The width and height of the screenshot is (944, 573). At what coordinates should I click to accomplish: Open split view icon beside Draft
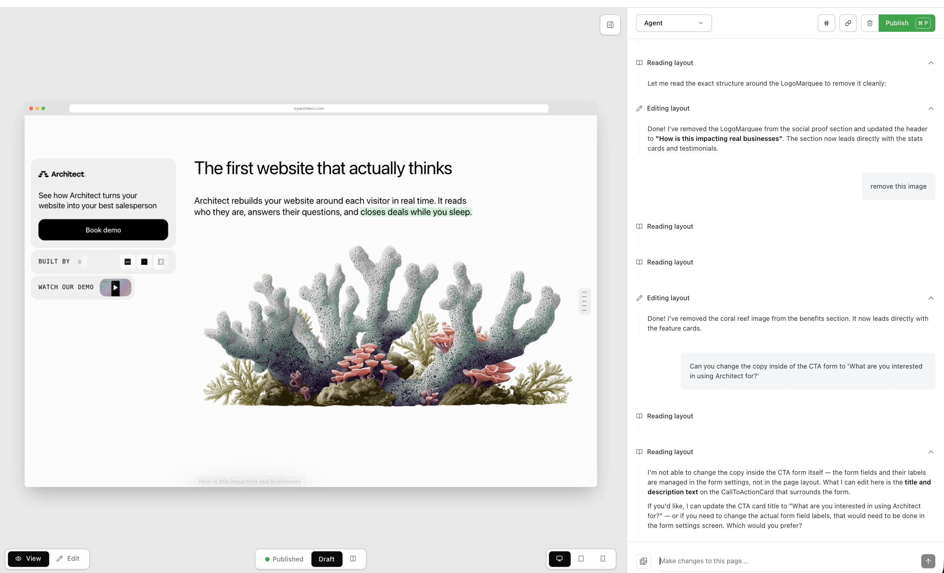click(x=353, y=559)
